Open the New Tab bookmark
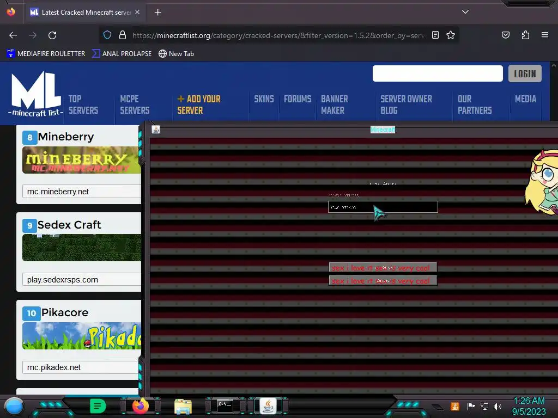Screen dimensions: 558x418 coord(176,54)
